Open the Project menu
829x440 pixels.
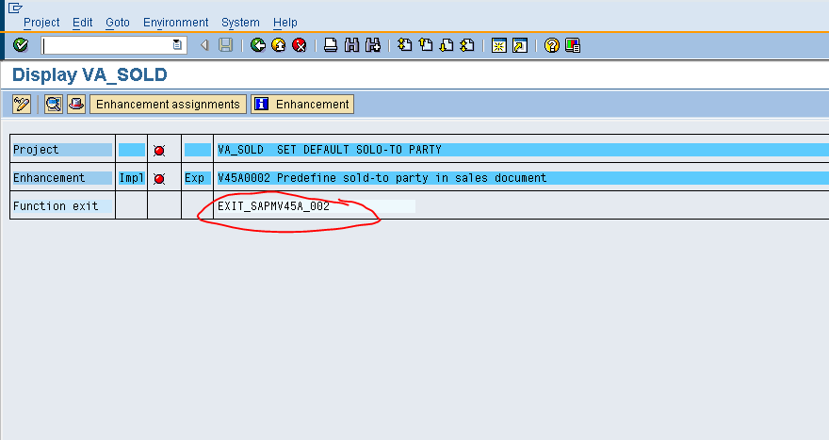41,23
